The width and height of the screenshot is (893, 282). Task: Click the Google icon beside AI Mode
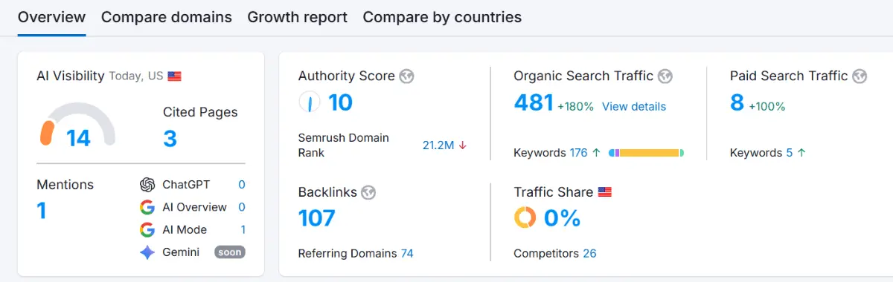[147, 229]
